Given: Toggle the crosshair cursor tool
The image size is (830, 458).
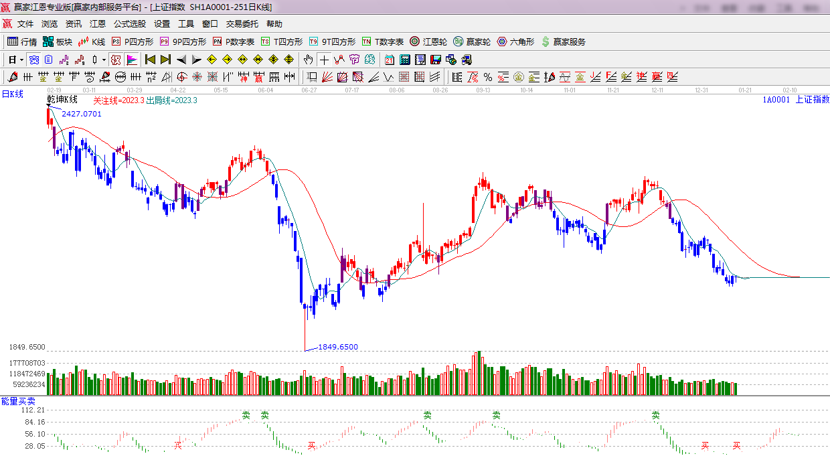Looking at the screenshot, I should click(324, 60).
